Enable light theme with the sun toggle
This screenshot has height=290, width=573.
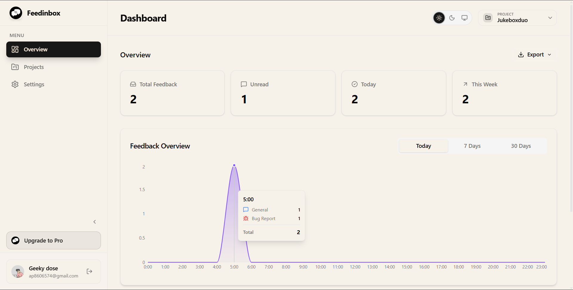click(439, 18)
